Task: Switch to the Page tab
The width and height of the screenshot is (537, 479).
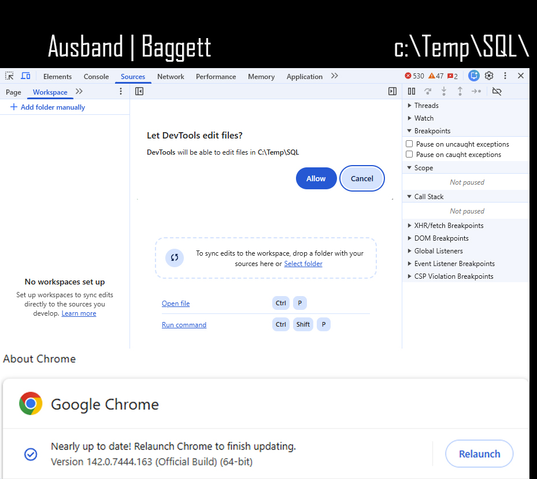Action: (x=13, y=92)
